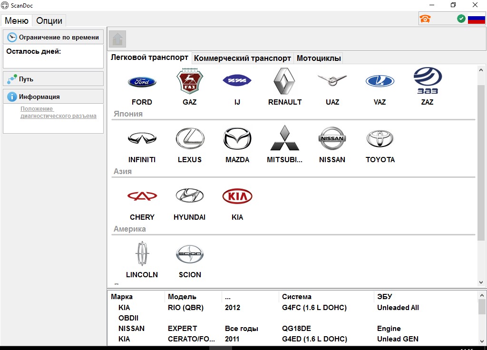This screenshot has height=350, width=487.
Task: Select the Ford brand logo
Action: pyautogui.click(x=142, y=82)
